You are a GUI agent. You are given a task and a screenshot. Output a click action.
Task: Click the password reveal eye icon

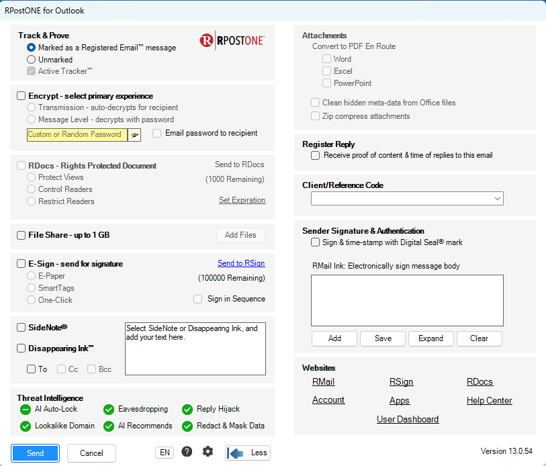pos(134,135)
